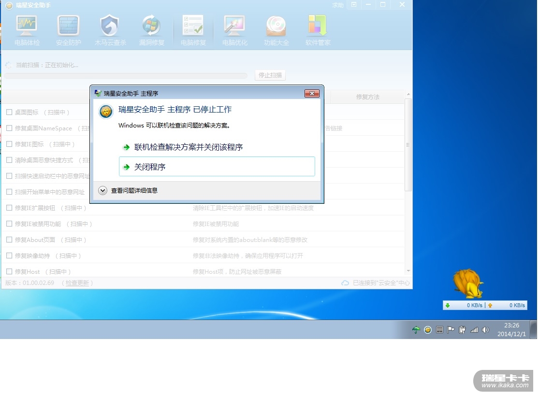Viewport: 539px width, 396px height.
Task: Click scroll down arrow of repair list
Action: click(x=408, y=271)
